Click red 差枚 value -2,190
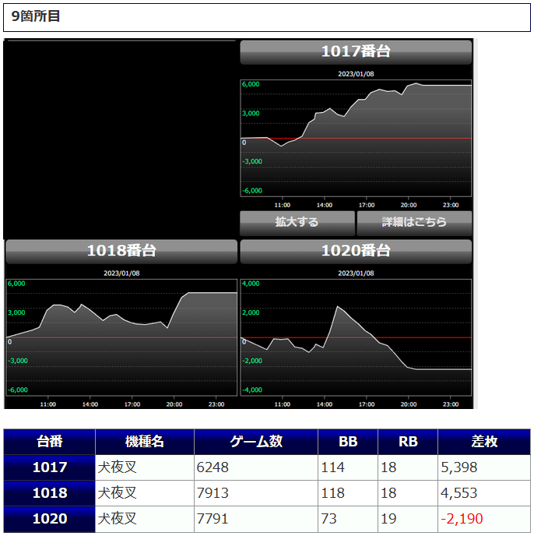 (462, 519)
